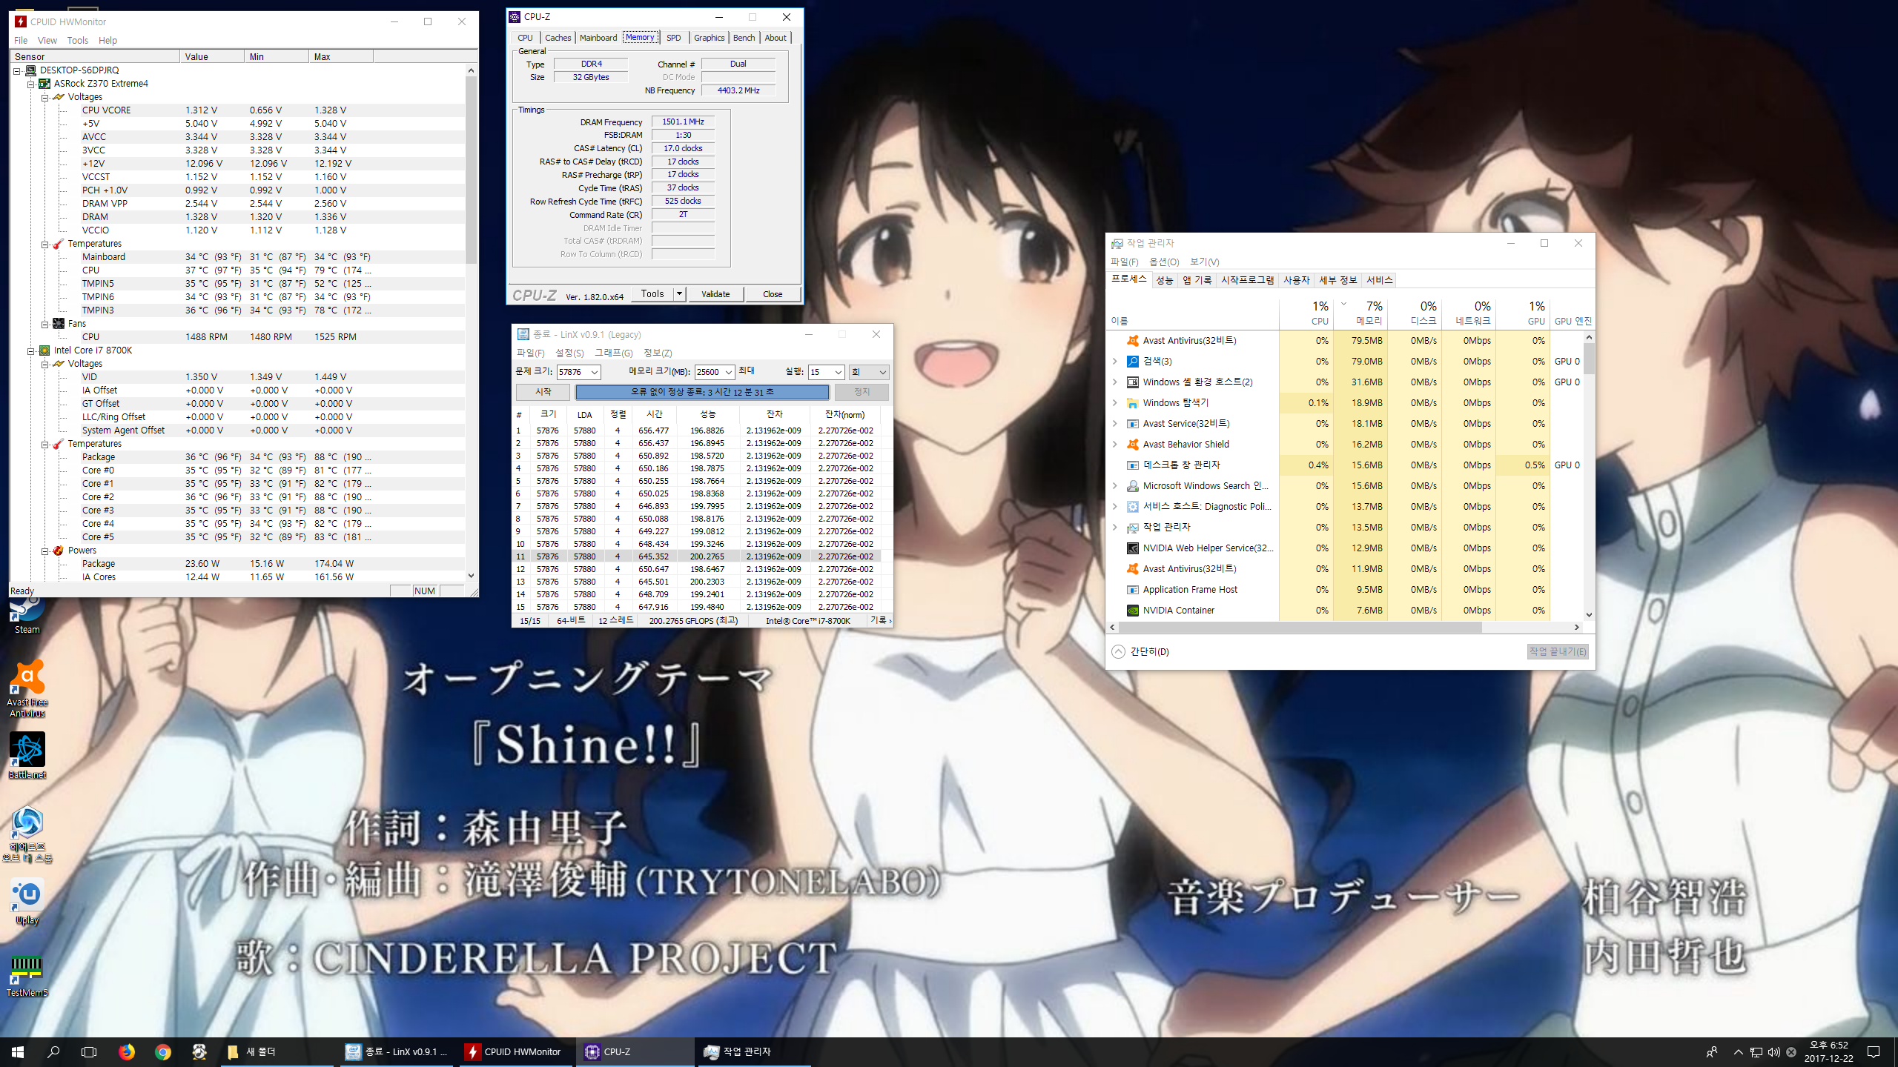1898x1067 pixels.
Task: Open Task View in the taskbar
Action: tap(89, 1051)
